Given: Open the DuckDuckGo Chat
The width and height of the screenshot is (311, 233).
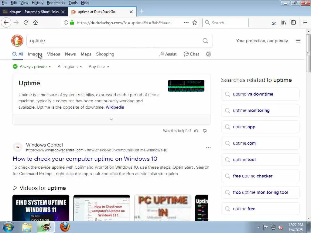Looking at the screenshot, I should click(191, 54).
